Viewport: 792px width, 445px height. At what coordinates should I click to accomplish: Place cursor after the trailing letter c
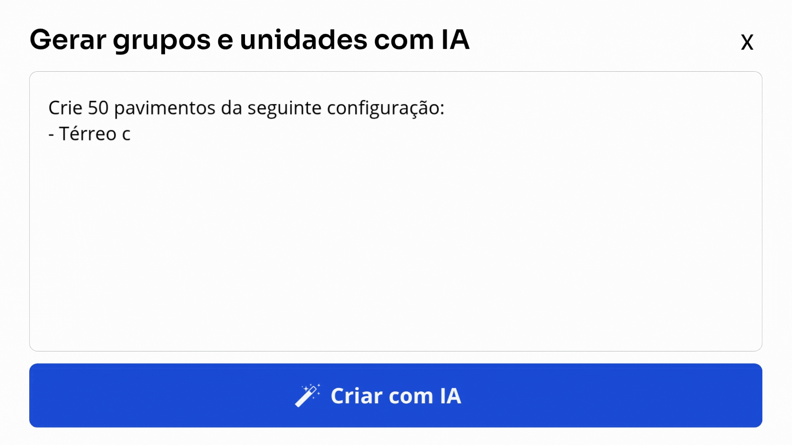coord(131,134)
